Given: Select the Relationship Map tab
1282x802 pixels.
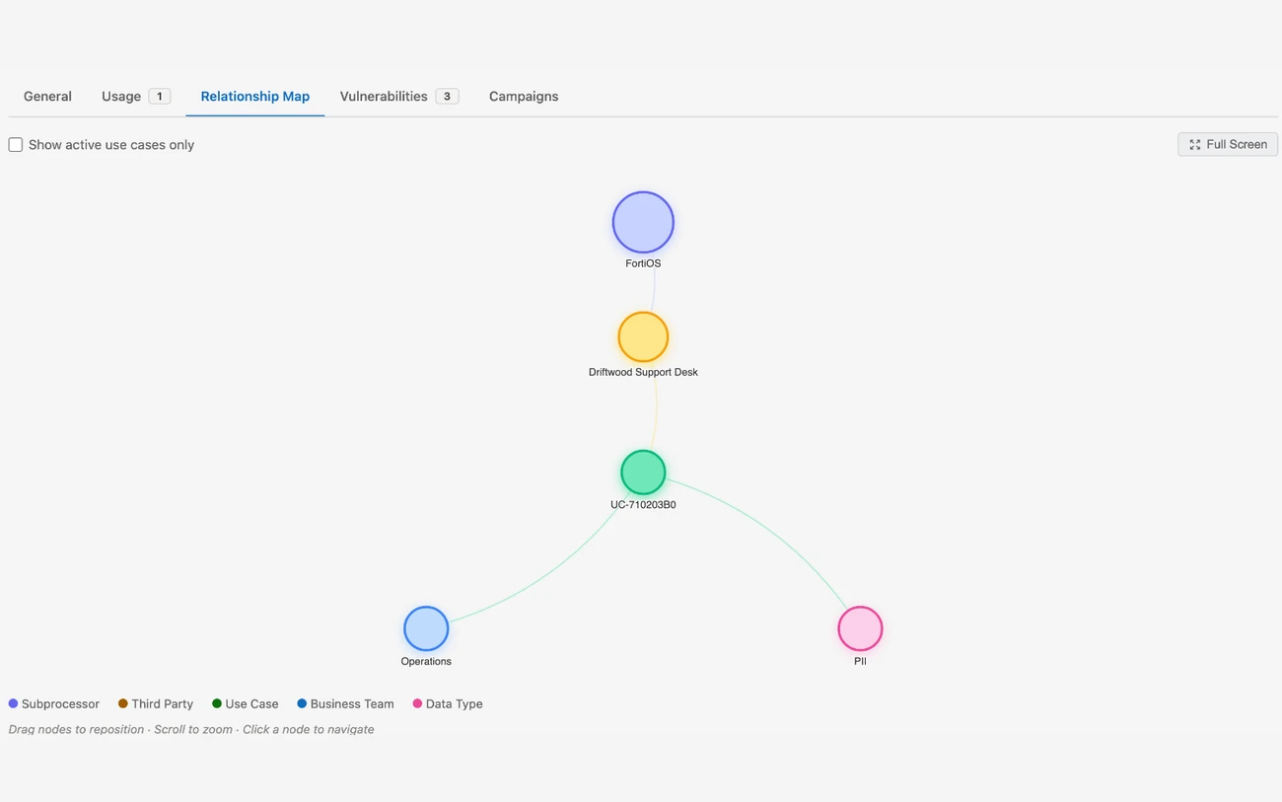Looking at the screenshot, I should 255,97.
